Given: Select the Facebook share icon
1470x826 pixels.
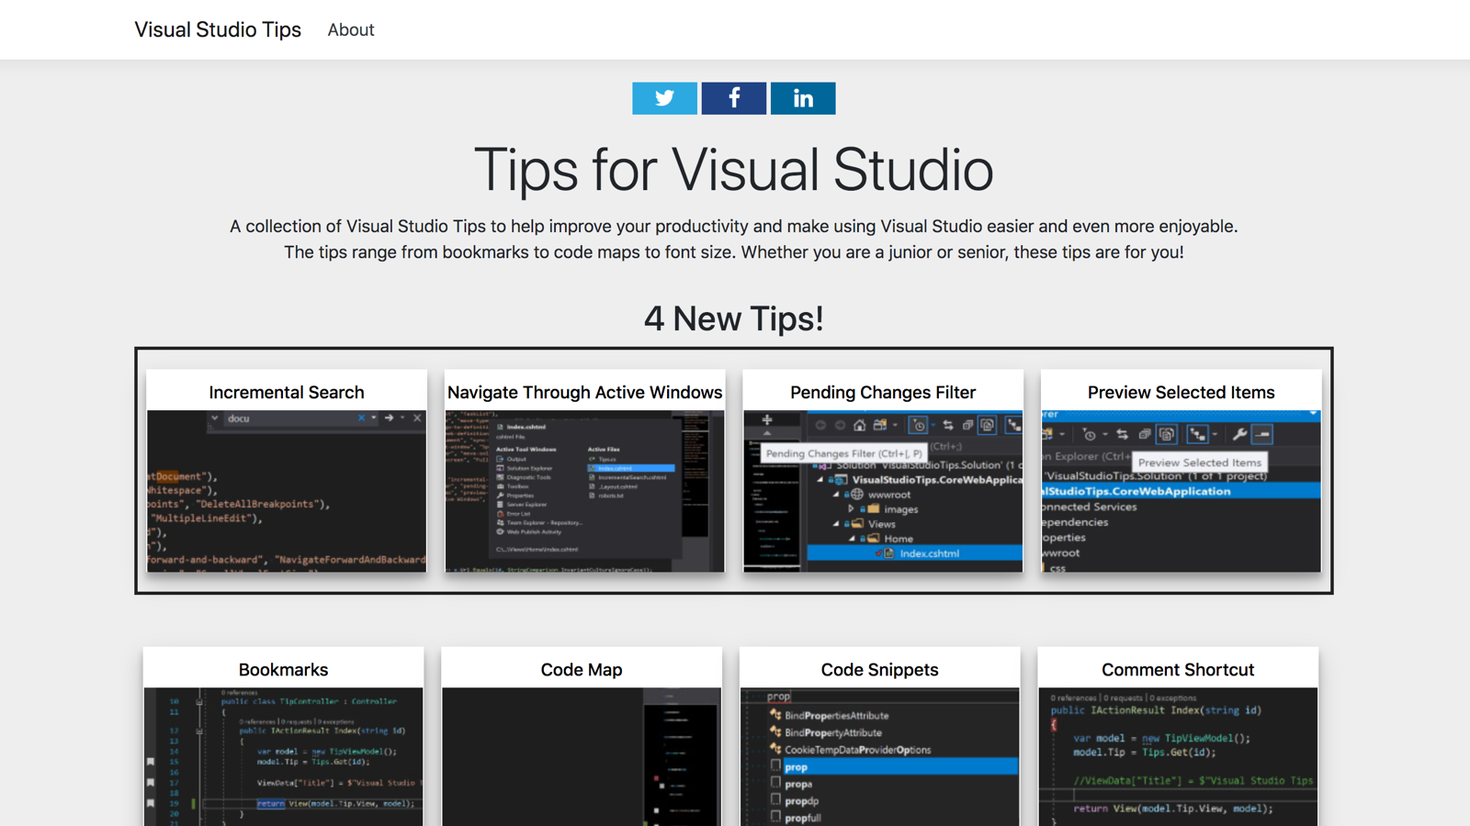Looking at the screenshot, I should pyautogui.click(x=733, y=98).
